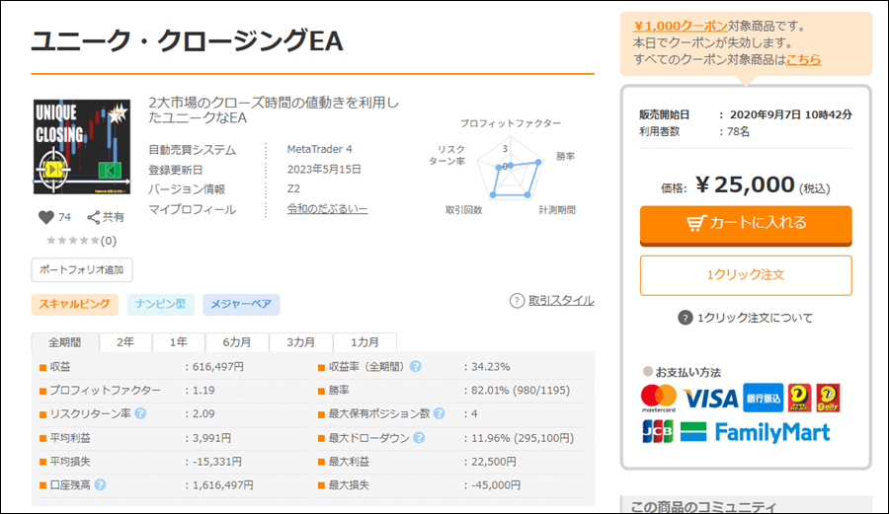Click the スキャルピング tag
The image size is (889, 514).
tap(75, 304)
